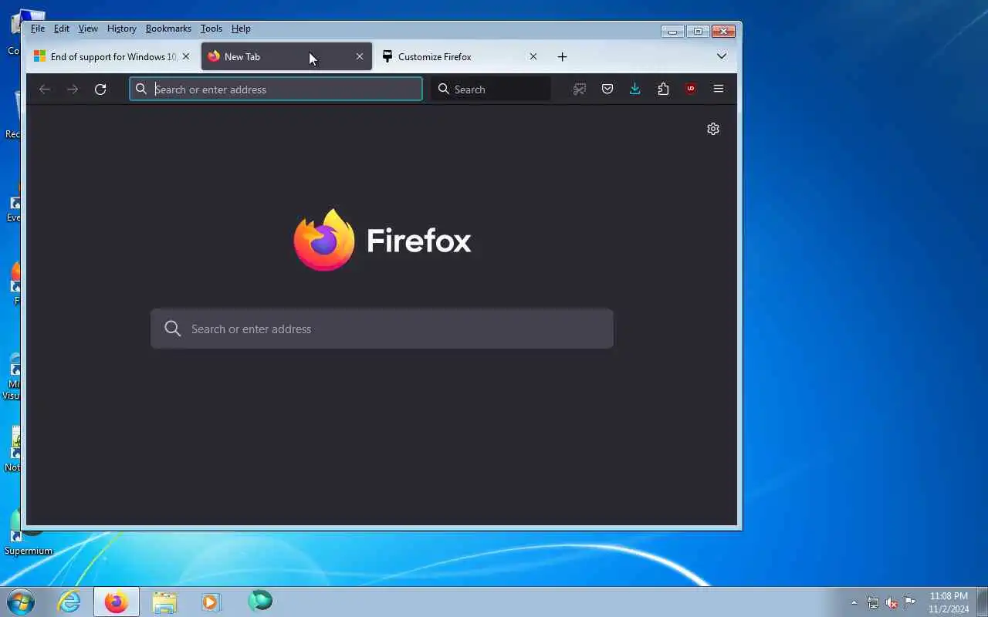The height and width of the screenshot is (617, 988).
Task: Close the End of support tab
Action: (186, 57)
